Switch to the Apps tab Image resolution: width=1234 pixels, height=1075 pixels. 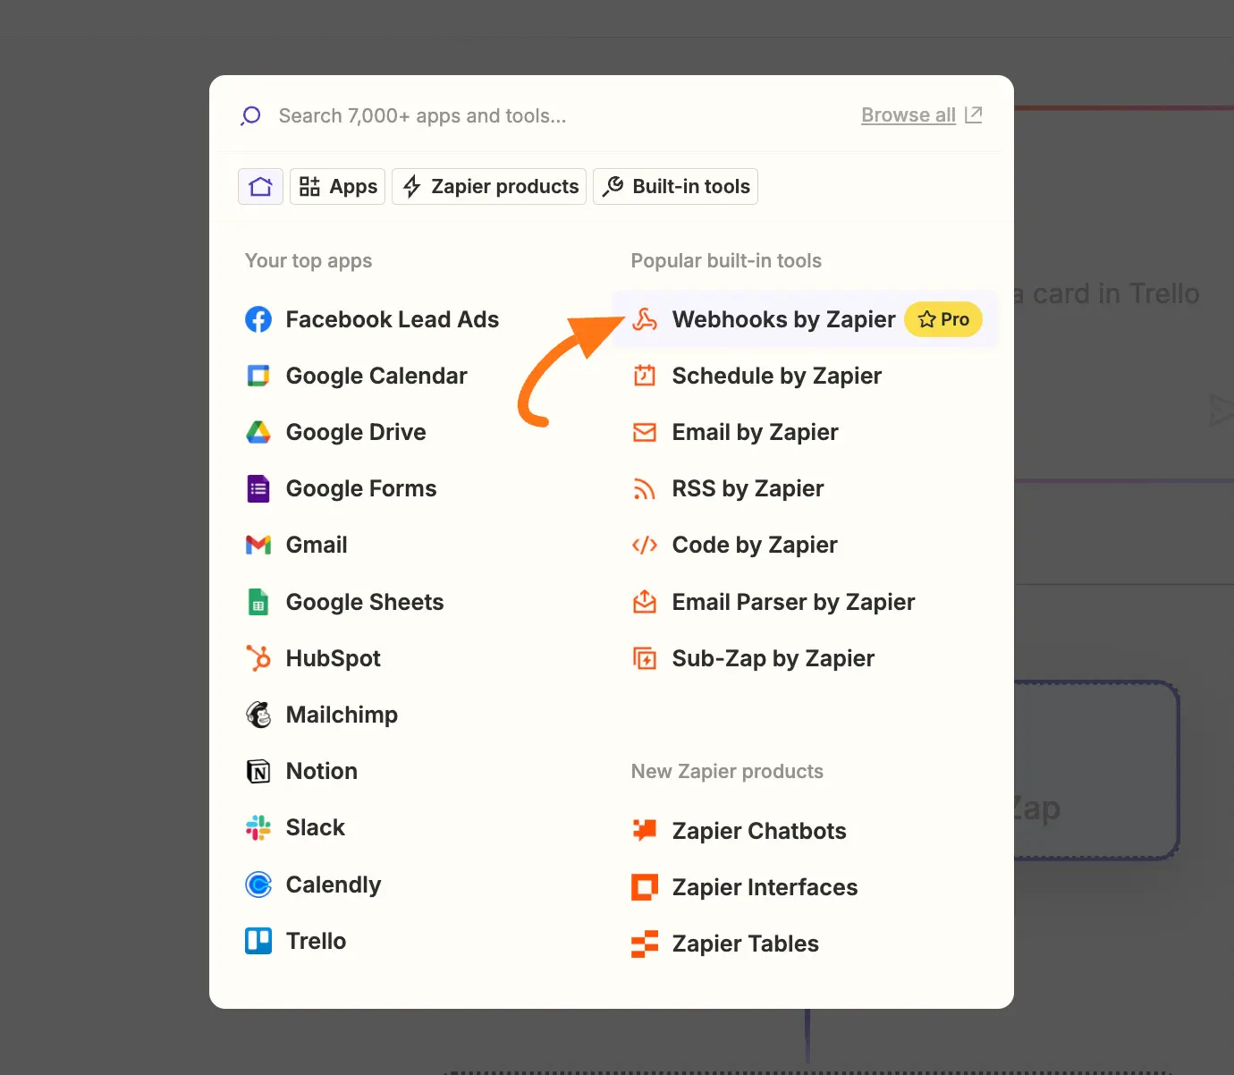tap(337, 187)
